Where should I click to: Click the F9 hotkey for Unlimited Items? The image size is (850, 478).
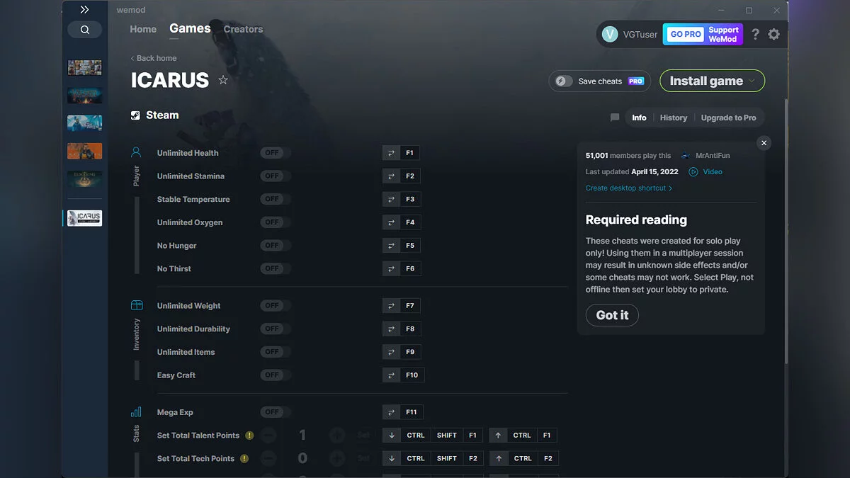coord(410,352)
